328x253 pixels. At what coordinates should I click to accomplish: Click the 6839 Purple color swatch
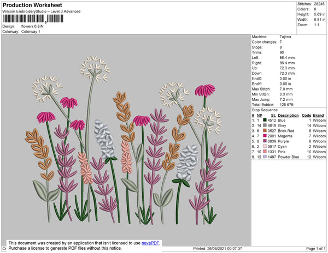click(x=265, y=141)
